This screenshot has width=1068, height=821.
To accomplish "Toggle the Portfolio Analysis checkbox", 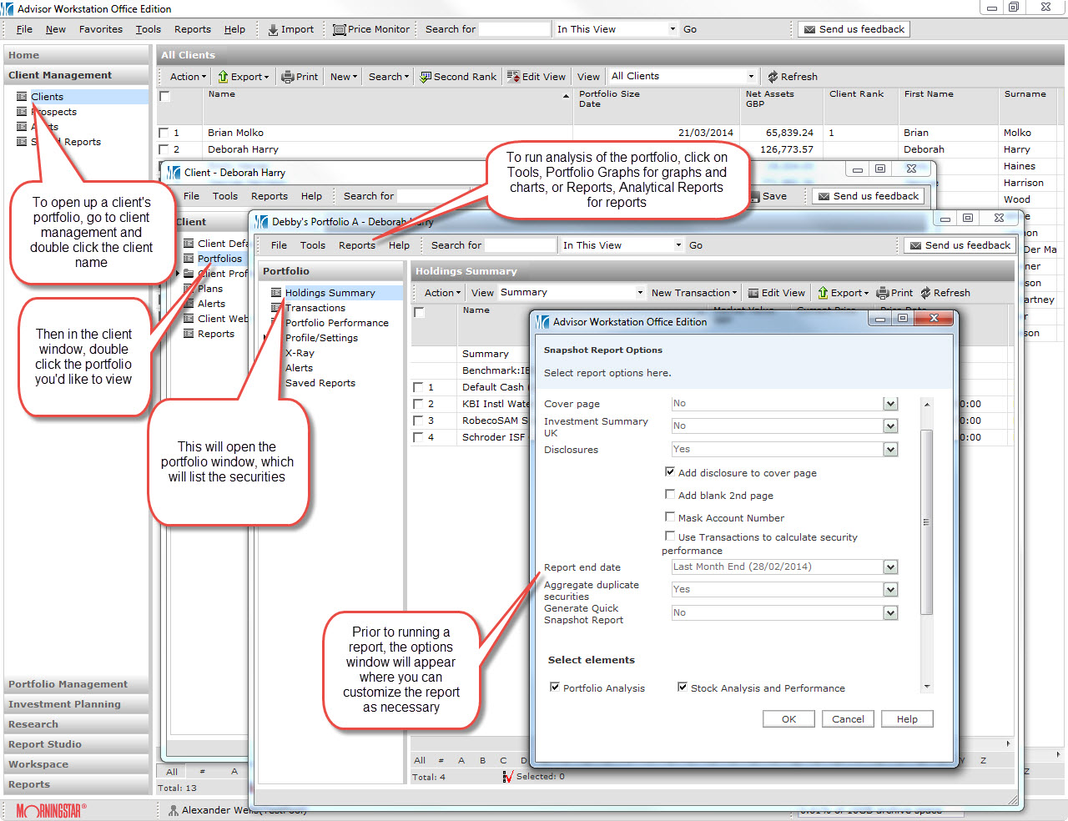I will pyautogui.click(x=555, y=688).
